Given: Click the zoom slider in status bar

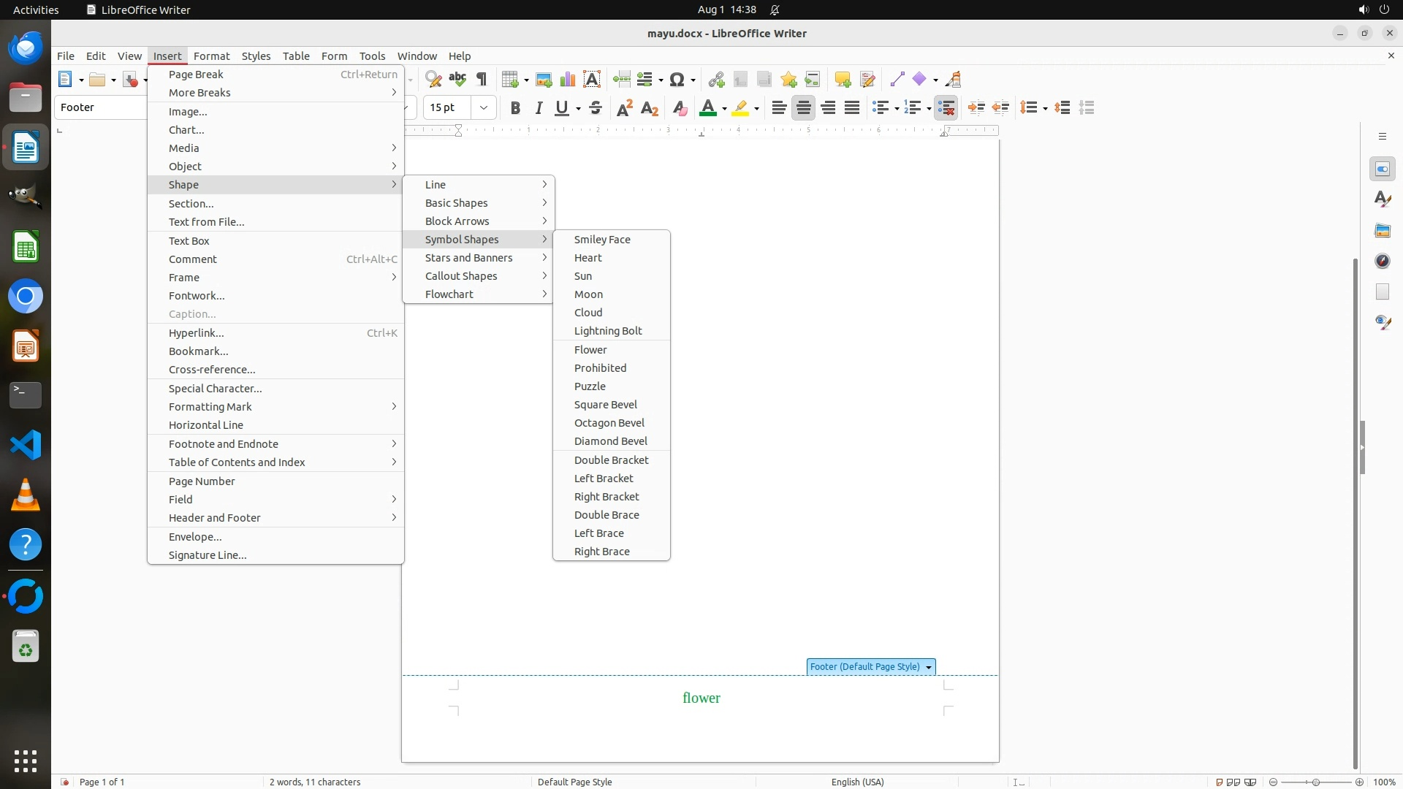Looking at the screenshot, I should (1315, 782).
